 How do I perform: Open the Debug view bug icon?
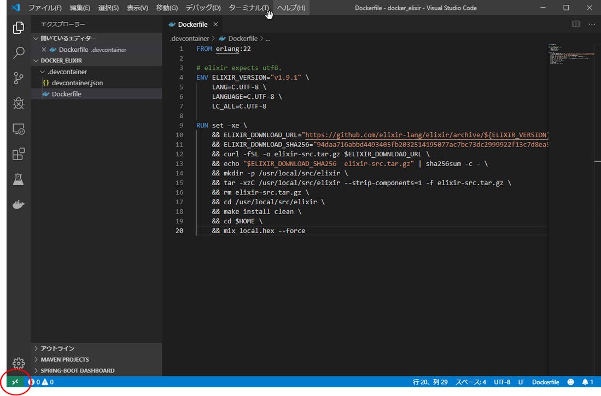[x=19, y=104]
